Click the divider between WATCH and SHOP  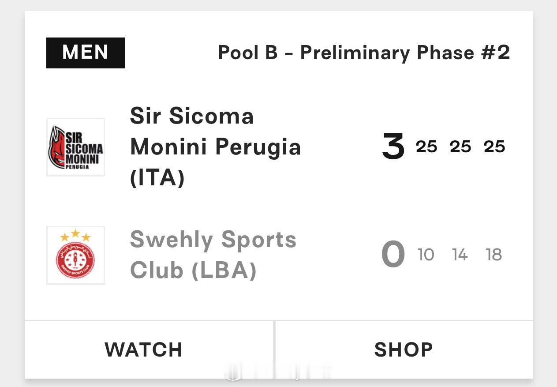(x=274, y=349)
